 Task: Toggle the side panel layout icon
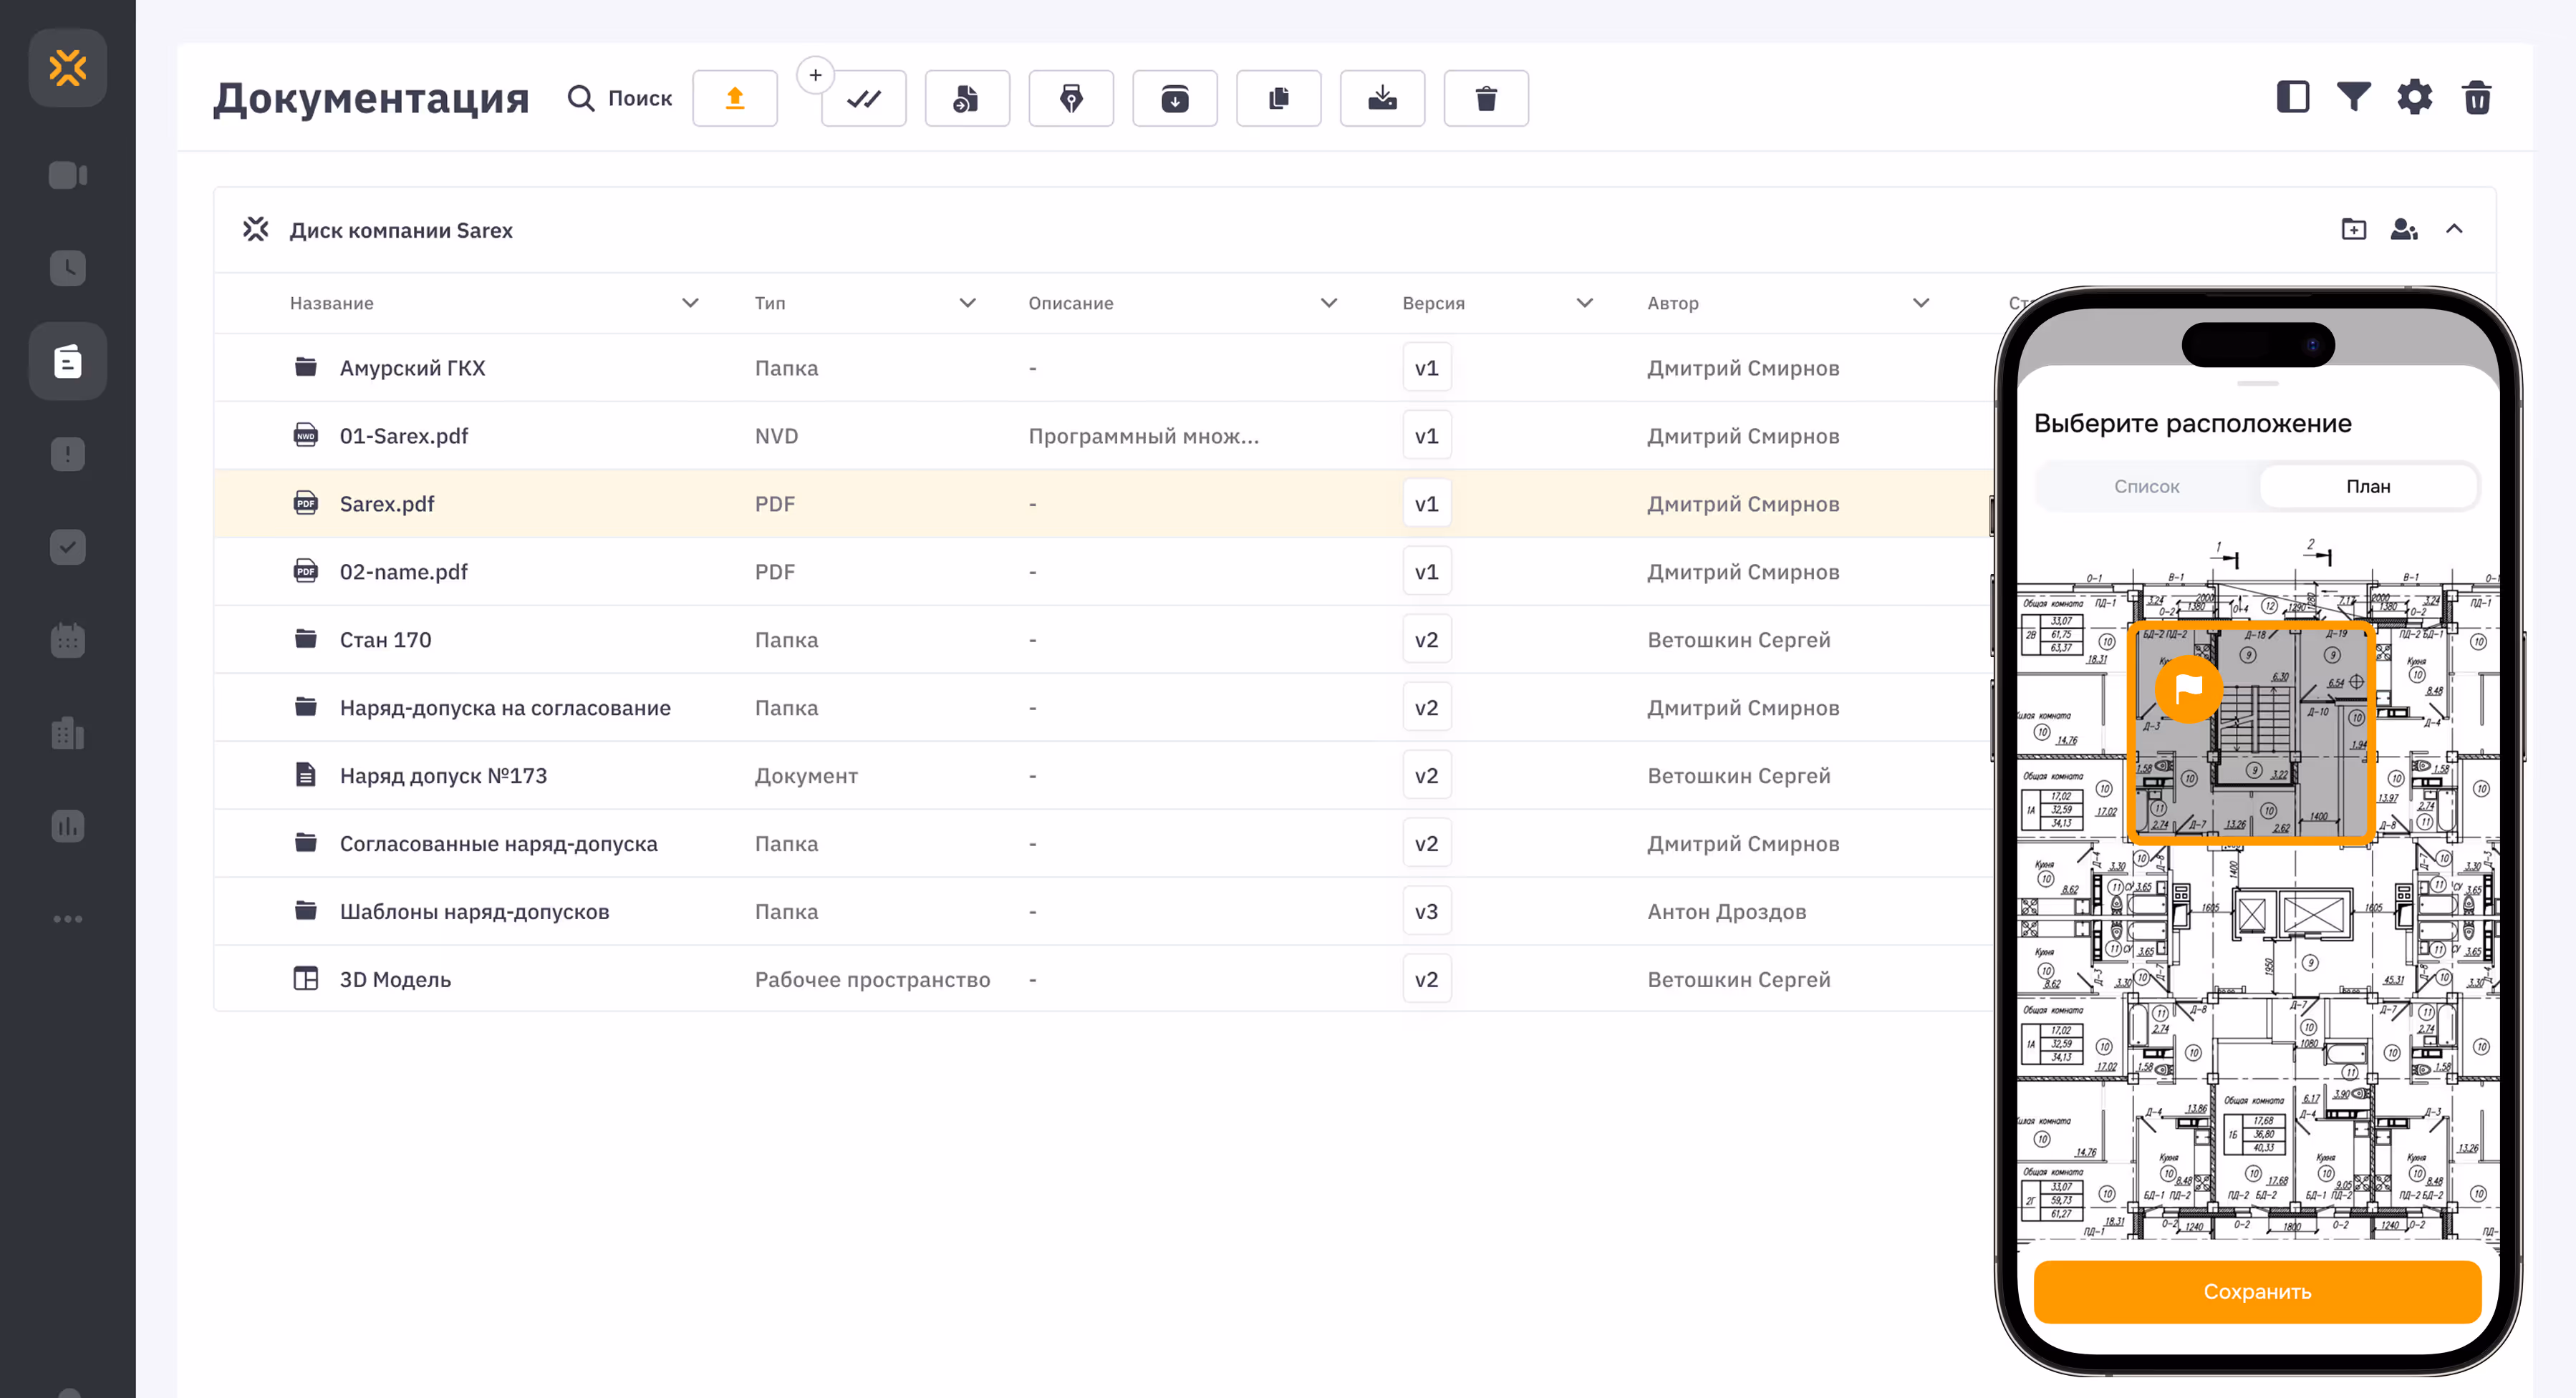(2292, 97)
